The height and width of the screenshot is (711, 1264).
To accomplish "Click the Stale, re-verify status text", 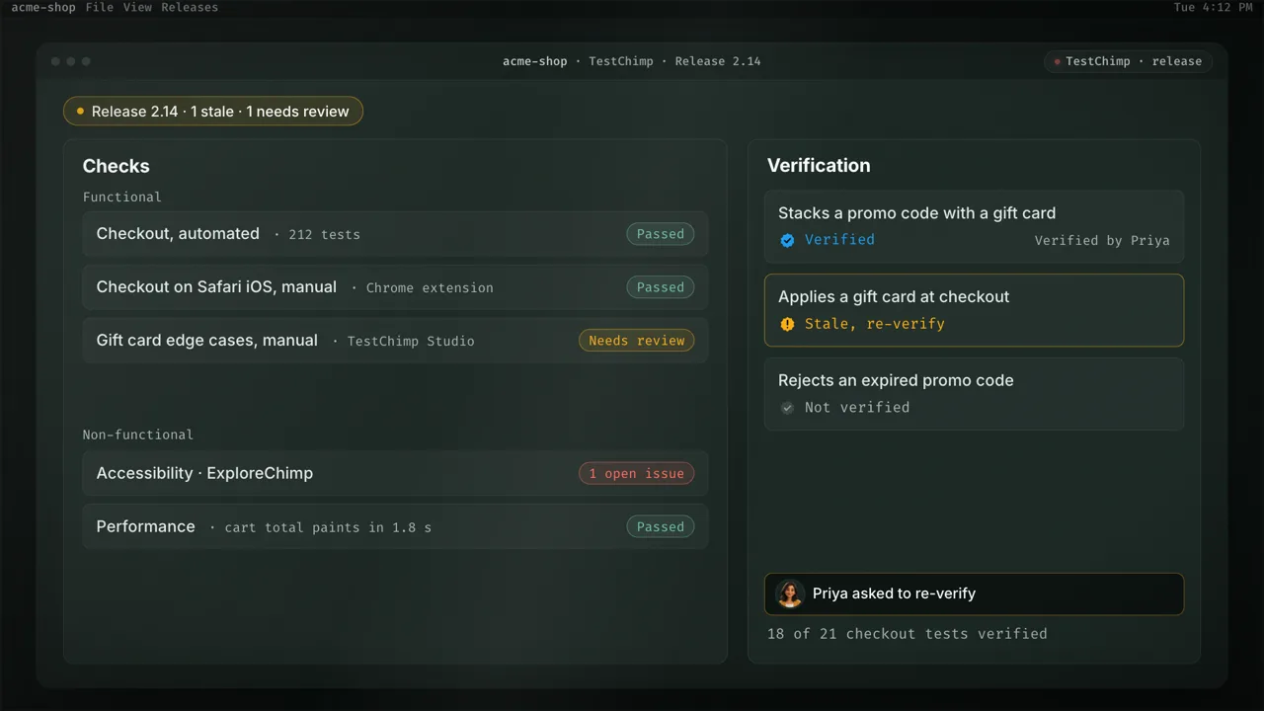I will [x=875, y=324].
